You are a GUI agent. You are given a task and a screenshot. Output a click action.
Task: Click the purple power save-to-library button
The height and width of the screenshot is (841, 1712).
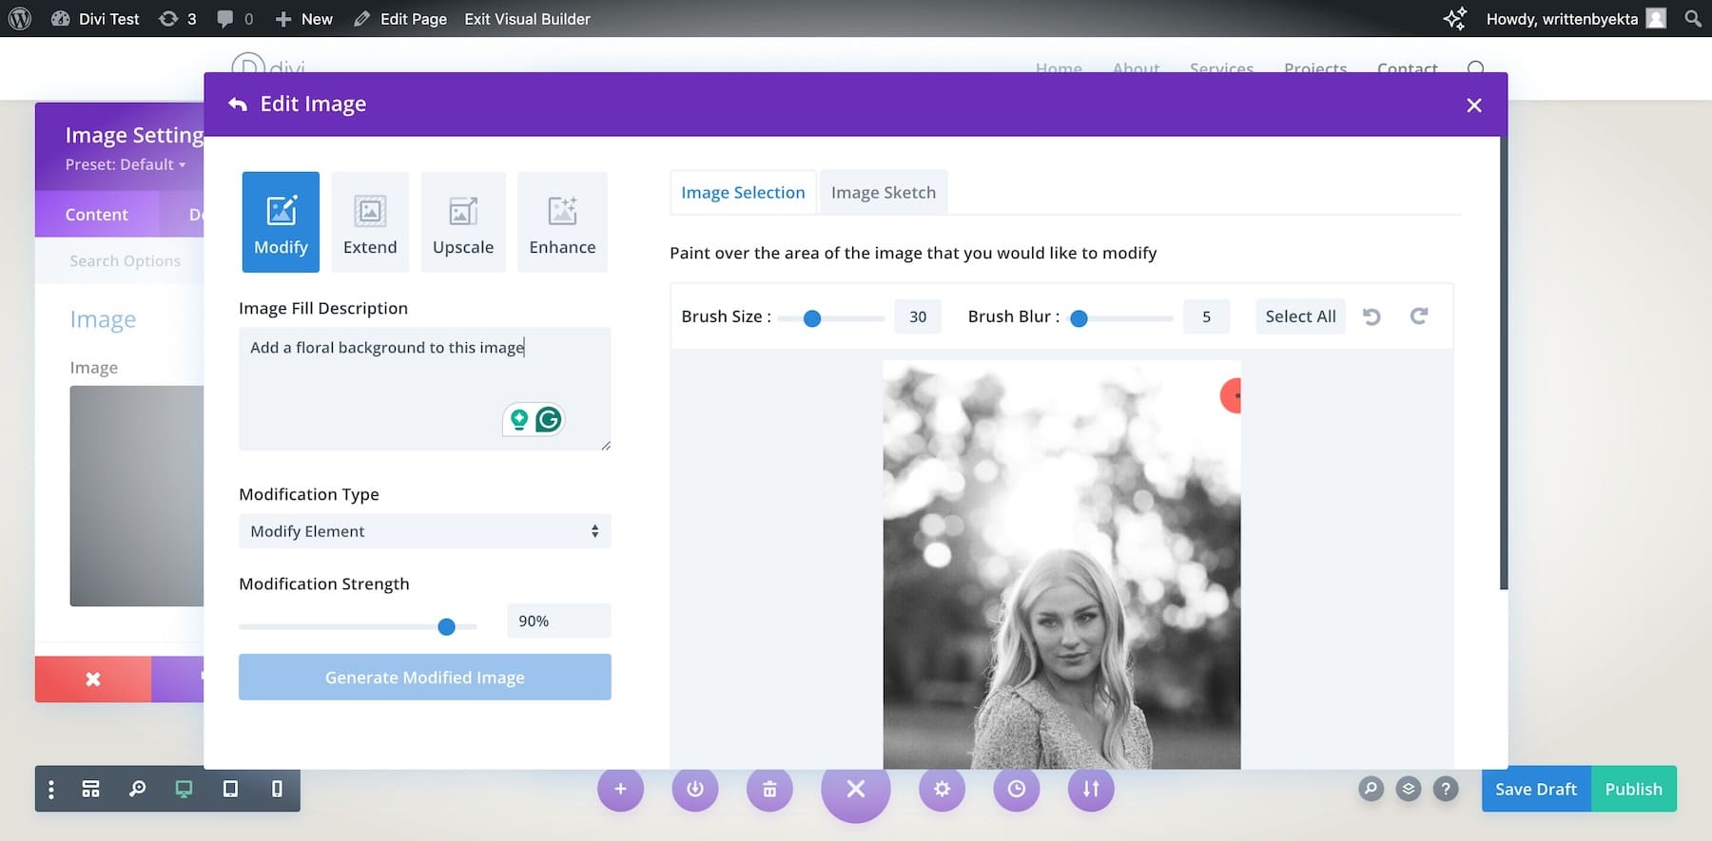(x=695, y=789)
